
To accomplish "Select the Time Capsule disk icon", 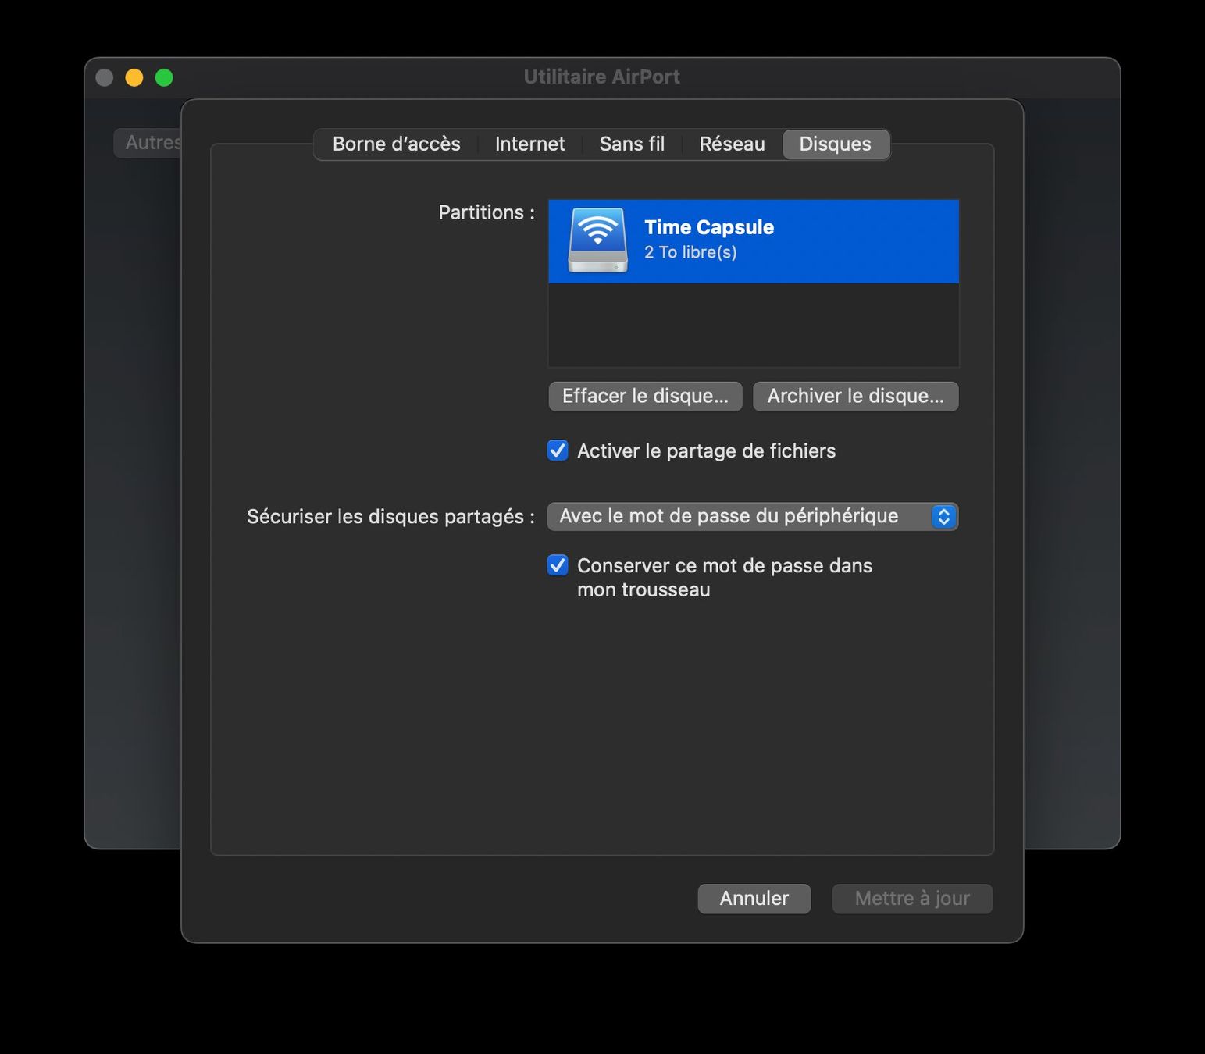I will pyautogui.click(x=597, y=240).
